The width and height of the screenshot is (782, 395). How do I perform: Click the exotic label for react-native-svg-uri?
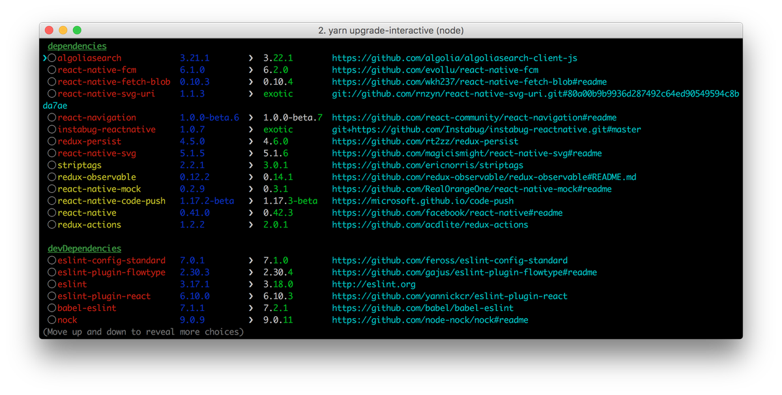click(x=278, y=94)
